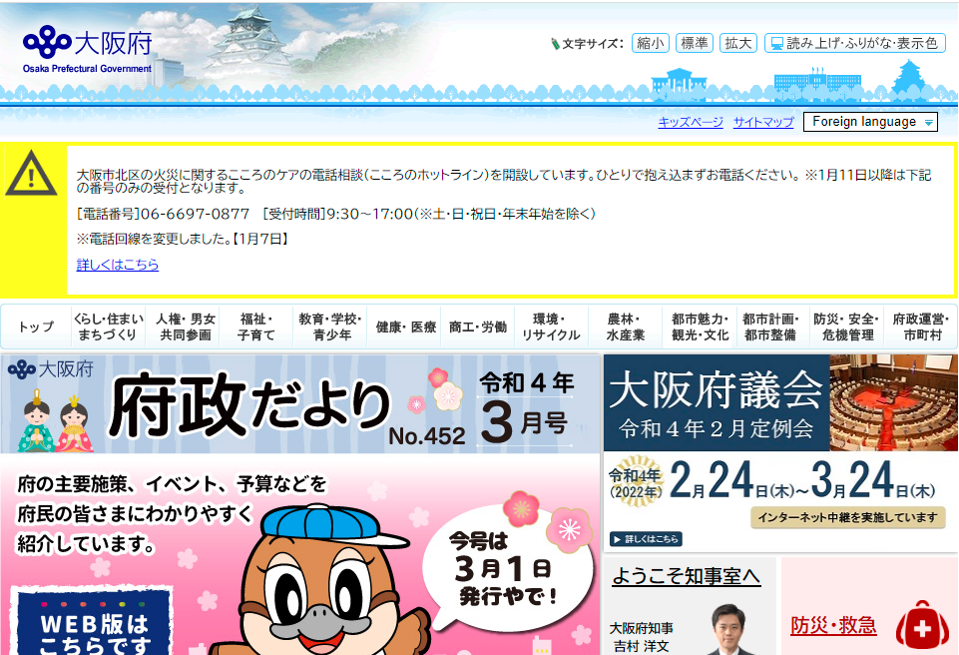Screen dimensions: 959x655
Task: Set text size to 拡大
Action: 738,43
